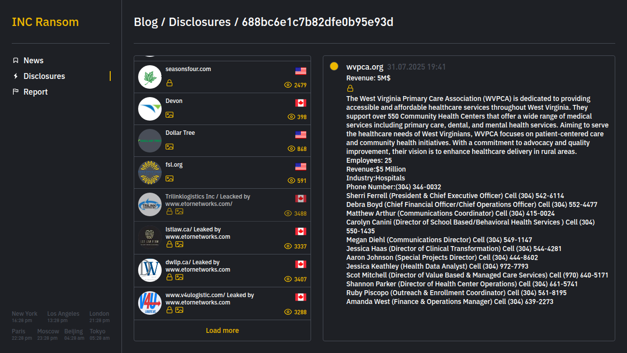Click the image icon under Dollar Tree

click(169, 147)
